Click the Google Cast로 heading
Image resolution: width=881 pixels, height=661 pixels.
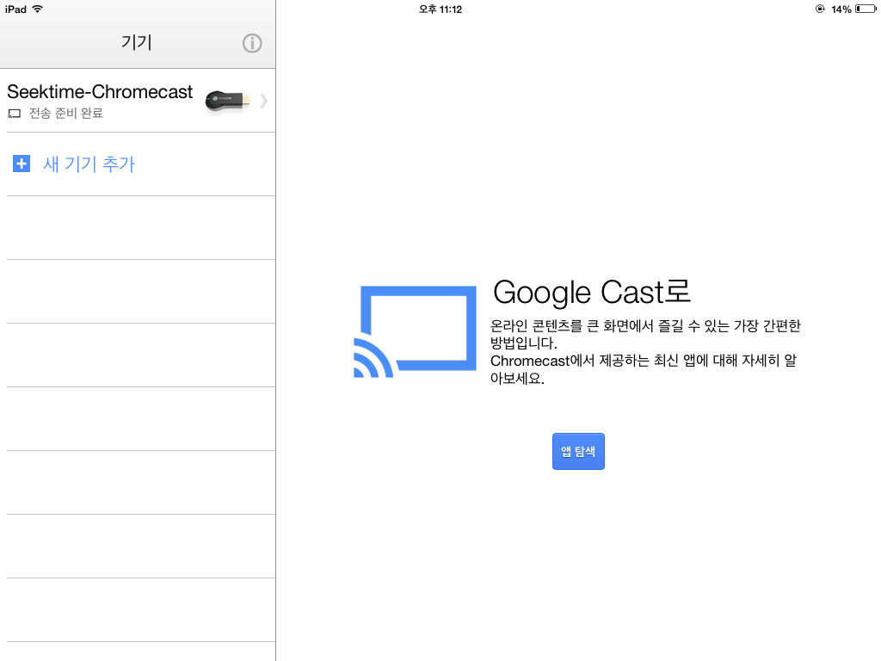pos(591,293)
